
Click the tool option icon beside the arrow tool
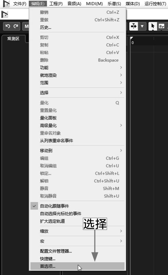161,26
